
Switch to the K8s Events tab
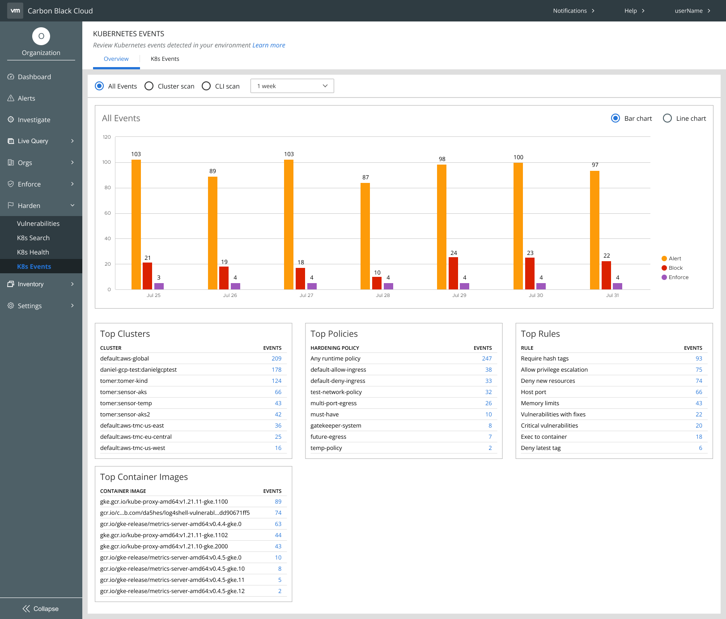point(165,59)
